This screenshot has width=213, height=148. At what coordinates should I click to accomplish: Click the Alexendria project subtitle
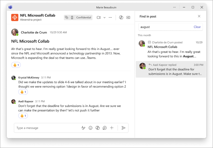pyautogui.click(x=31, y=20)
